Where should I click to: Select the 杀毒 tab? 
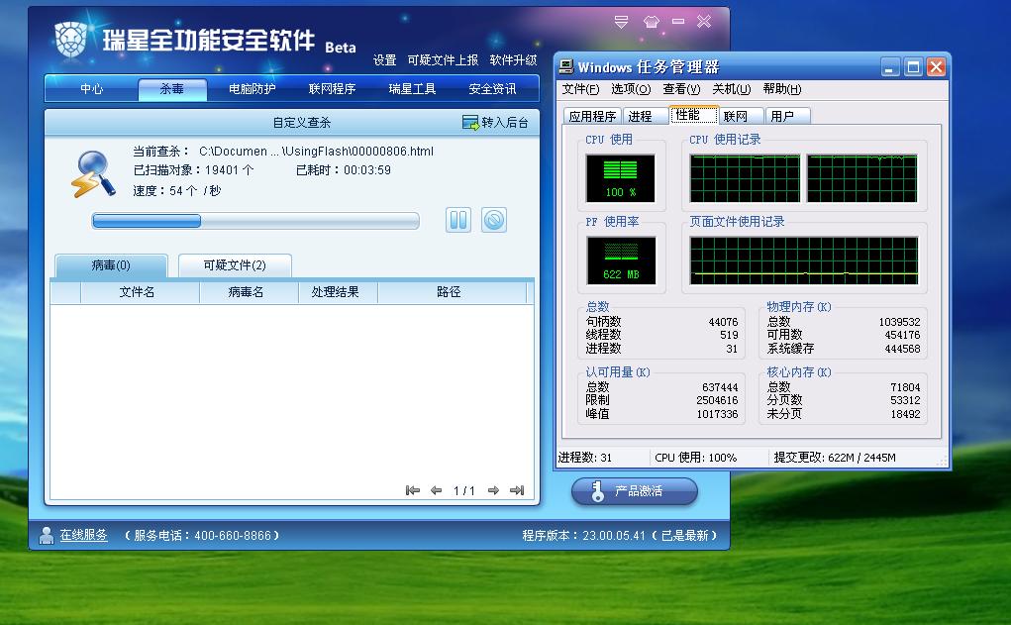tap(172, 90)
